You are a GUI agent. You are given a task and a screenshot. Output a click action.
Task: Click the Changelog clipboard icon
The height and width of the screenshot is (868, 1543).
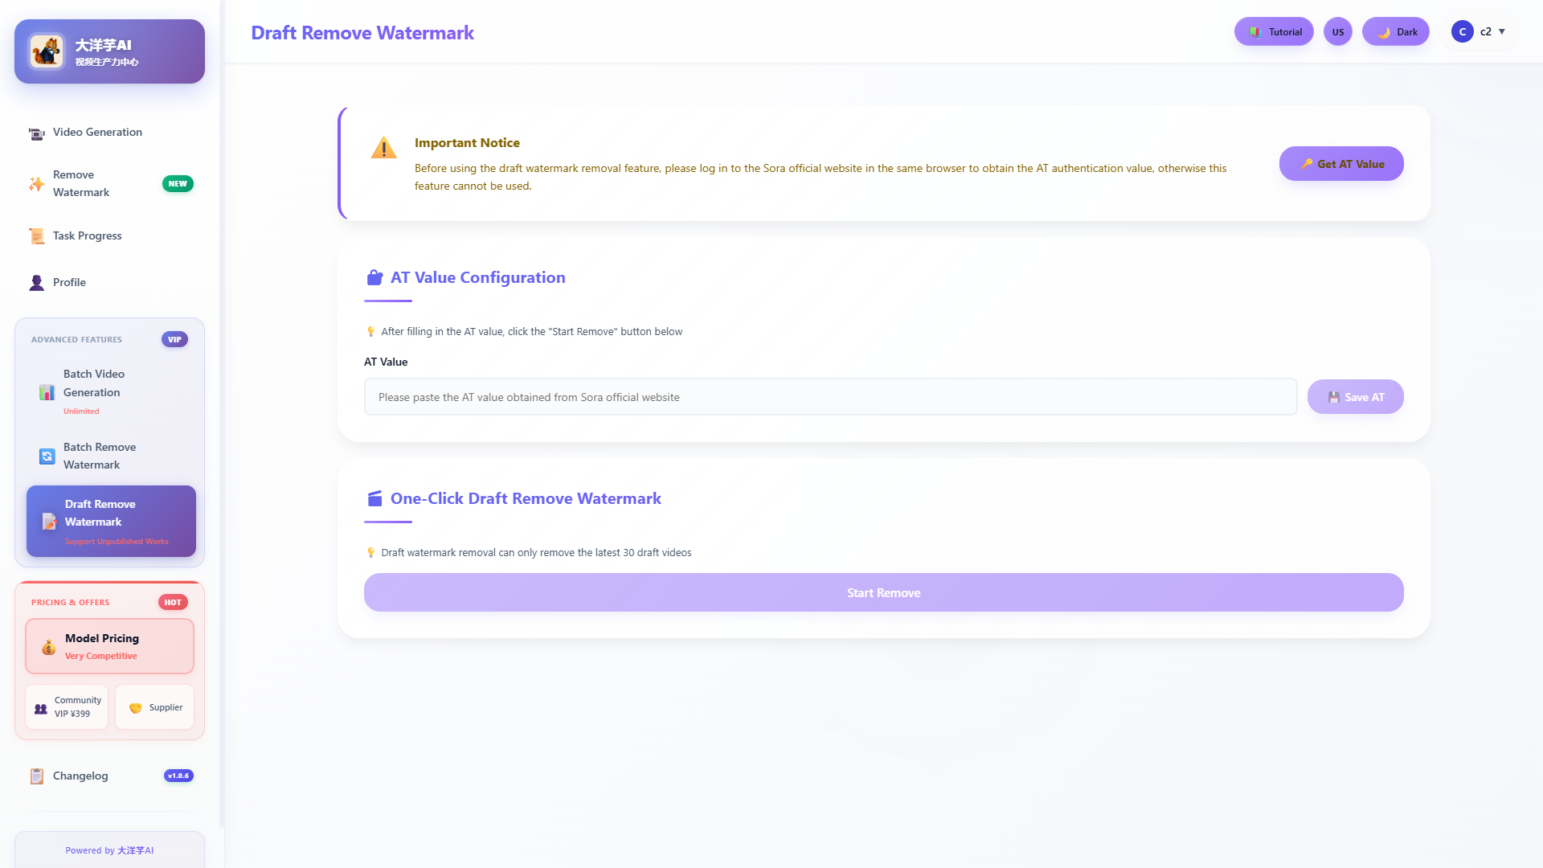point(36,776)
